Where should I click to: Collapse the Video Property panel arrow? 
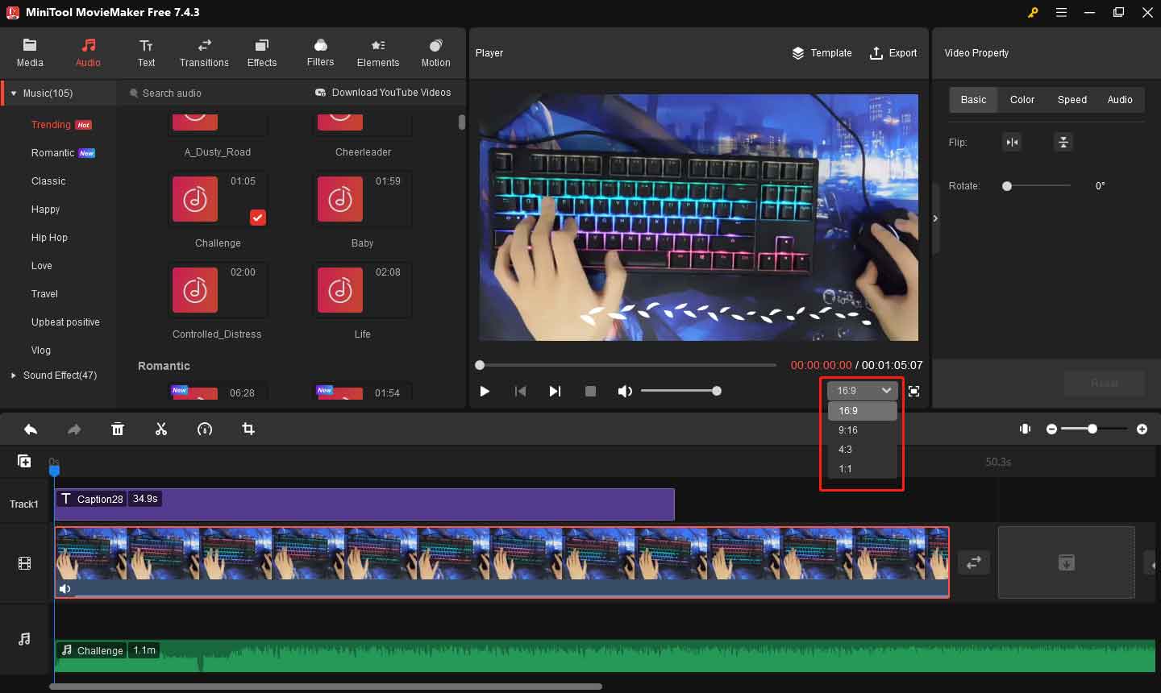[x=935, y=218]
